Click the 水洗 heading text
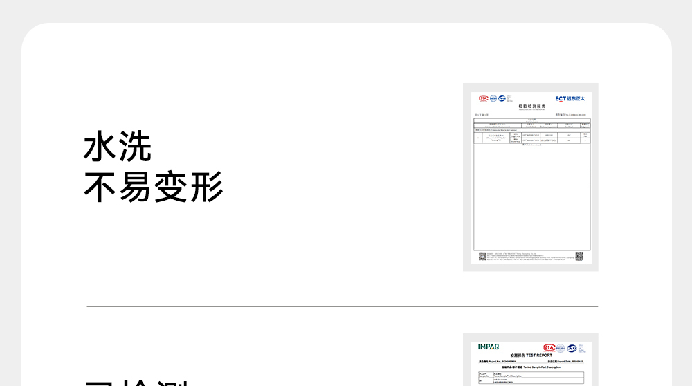 118,147
